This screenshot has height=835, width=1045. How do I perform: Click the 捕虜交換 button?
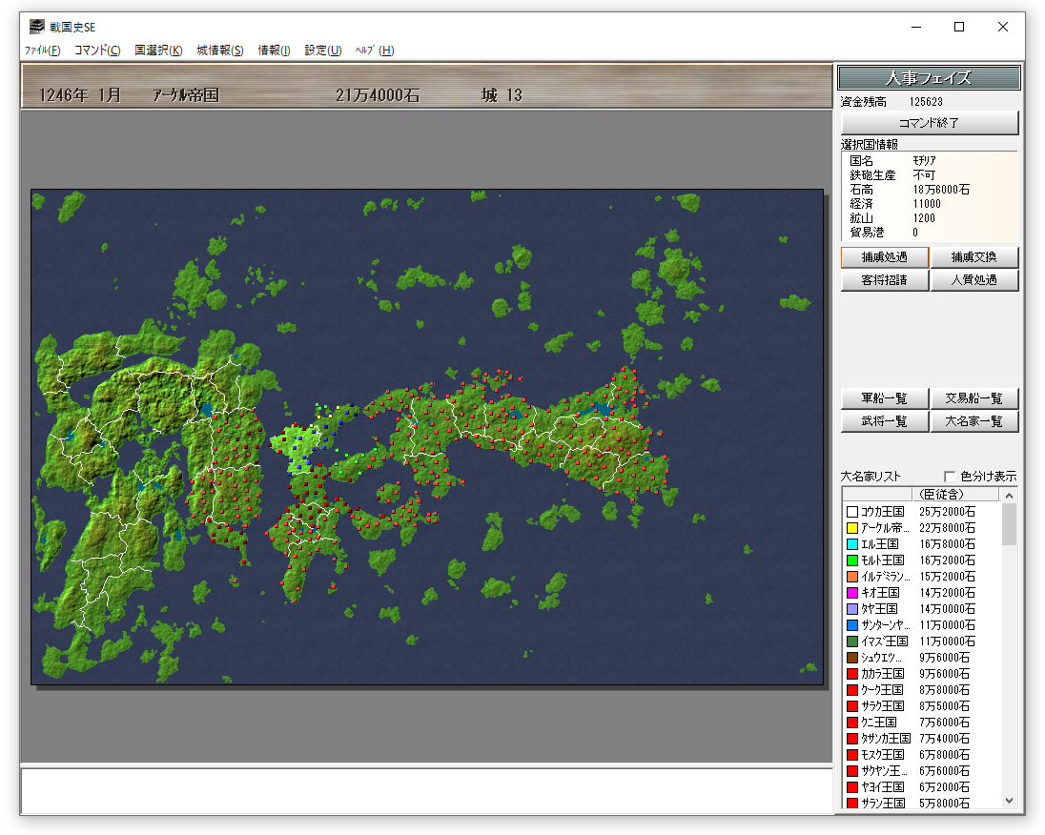pyautogui.click(x=973, y=257)
